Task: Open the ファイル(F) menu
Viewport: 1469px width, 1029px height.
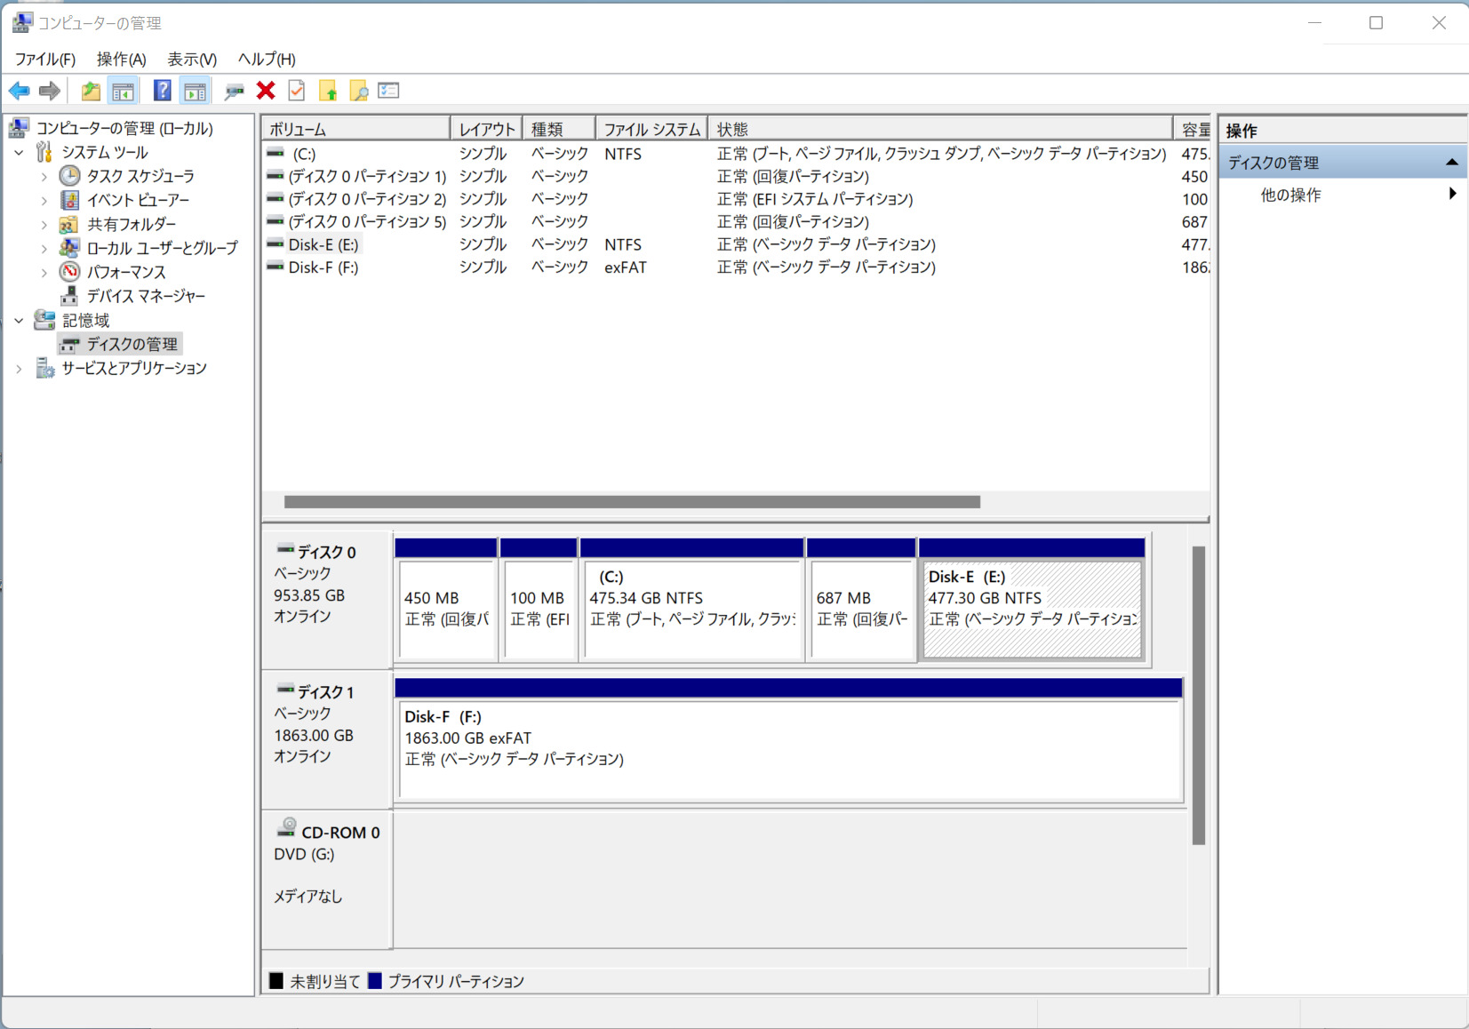Action: tap(45, 59)
